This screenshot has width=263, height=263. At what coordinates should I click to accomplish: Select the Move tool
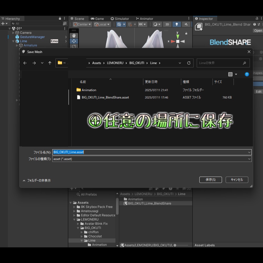point(74,41)
